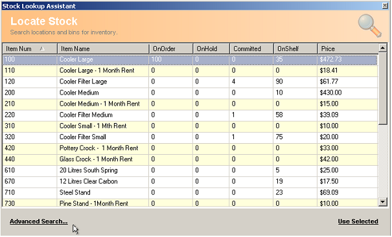Viewport: 392px width, 237px height.
Task: Click item number 420
Action: click(x=10, y=148)
